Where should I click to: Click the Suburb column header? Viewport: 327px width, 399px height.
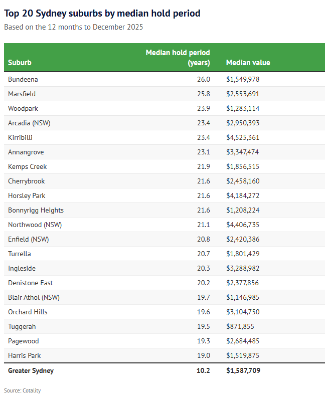[x=20, y=63]
